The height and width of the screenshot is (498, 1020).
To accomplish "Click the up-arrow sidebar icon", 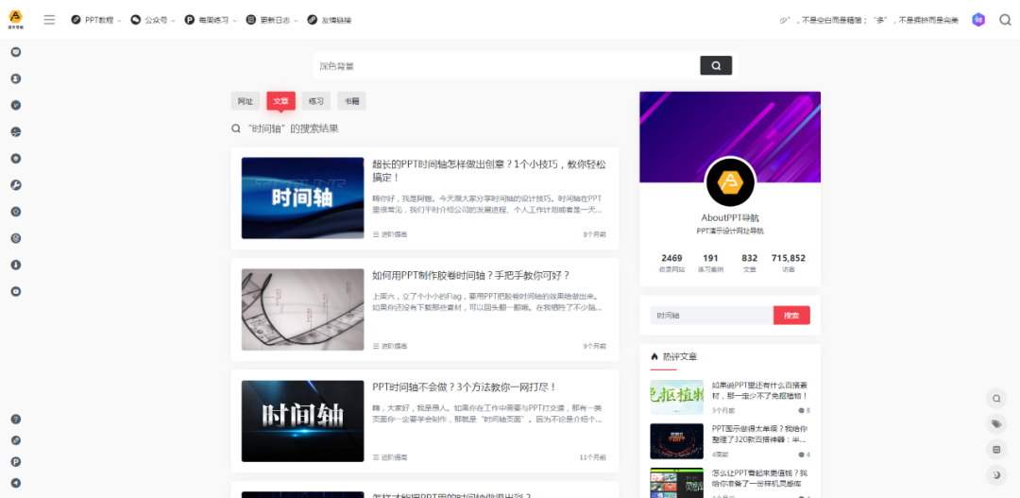I will click(16, 212).
